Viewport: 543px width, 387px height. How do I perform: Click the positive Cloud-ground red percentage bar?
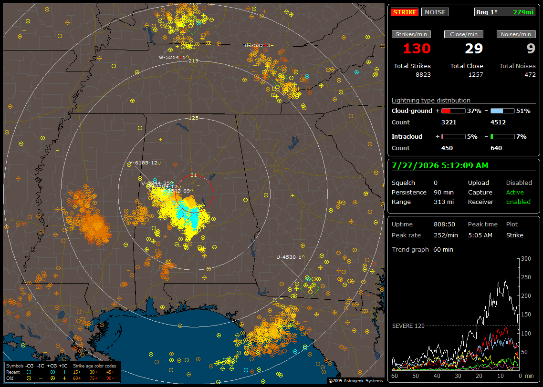click(453, 111)
